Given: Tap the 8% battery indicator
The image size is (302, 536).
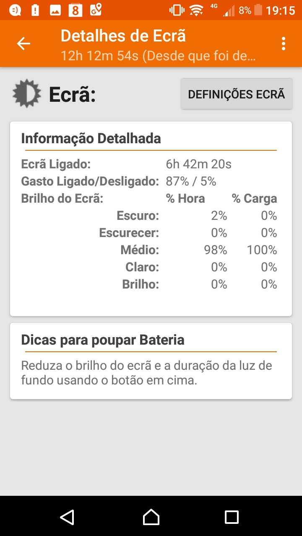Looking at the screenshot, I should click(x=250, y=10).
